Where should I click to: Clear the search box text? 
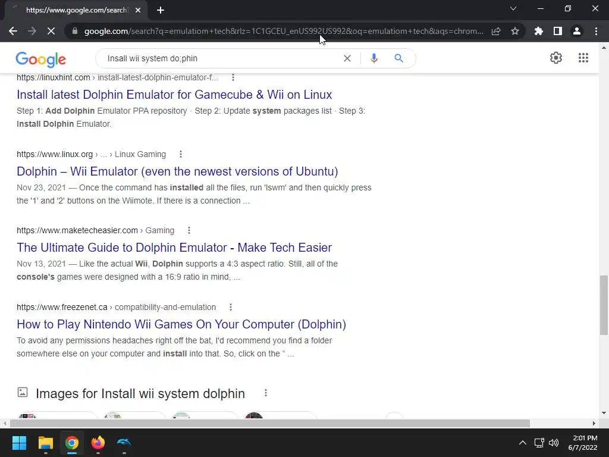347,58
